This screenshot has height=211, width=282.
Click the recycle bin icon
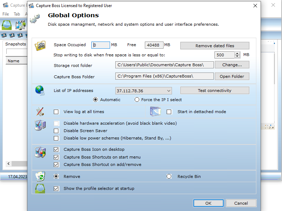pos(40,176)
